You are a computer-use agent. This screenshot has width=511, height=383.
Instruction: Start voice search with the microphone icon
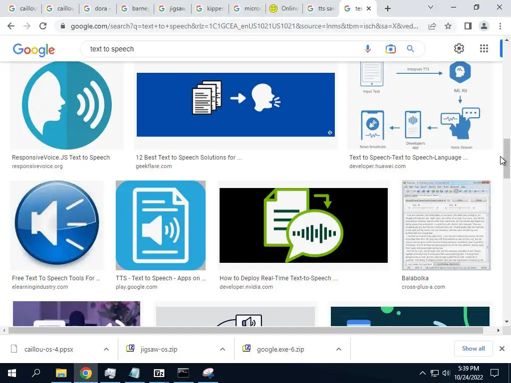point(368,49)
